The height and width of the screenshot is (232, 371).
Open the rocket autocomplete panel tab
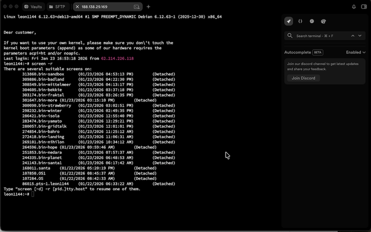289,21
